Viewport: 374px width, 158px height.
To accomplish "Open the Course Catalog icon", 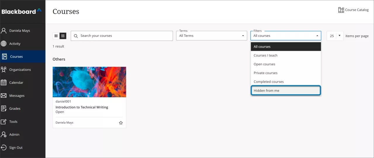I will [x=341, y=10].
